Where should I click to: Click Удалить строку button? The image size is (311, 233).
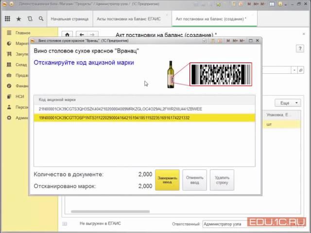pos(222,180)
